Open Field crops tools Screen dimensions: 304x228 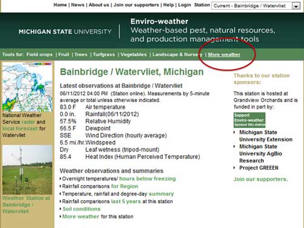[x=40, y=55]
